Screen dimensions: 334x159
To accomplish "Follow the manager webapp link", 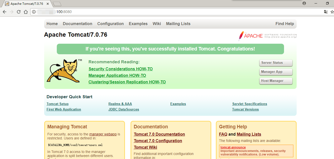I will point(103,134).
